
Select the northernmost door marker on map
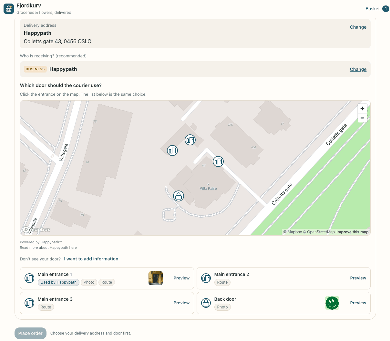click(190, 140)
